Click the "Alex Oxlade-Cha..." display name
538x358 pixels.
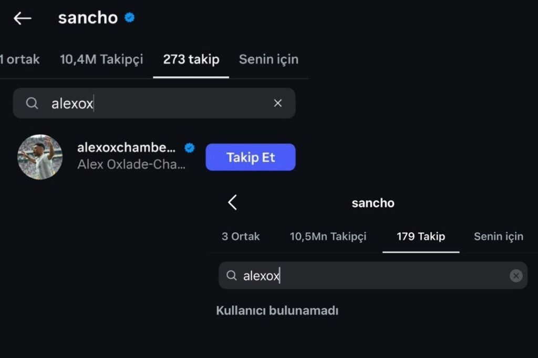pyautogui.click(x=131, y=165)
